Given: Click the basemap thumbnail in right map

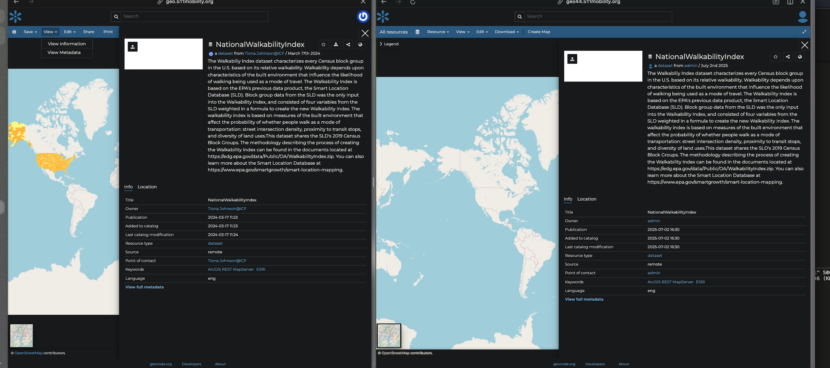Looking at the screenshot, I should [x=389, y=336].
